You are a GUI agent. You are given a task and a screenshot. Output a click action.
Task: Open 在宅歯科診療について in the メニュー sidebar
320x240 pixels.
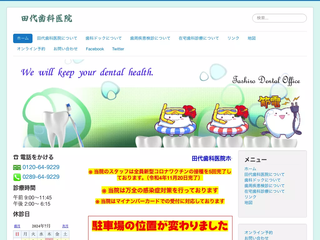(x=264, y=192)
